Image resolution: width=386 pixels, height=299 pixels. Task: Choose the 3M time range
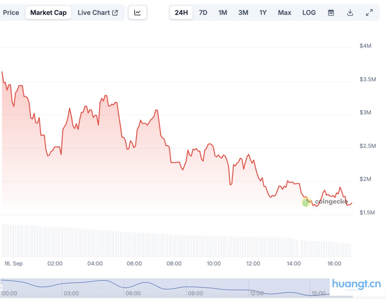(243, 13)
